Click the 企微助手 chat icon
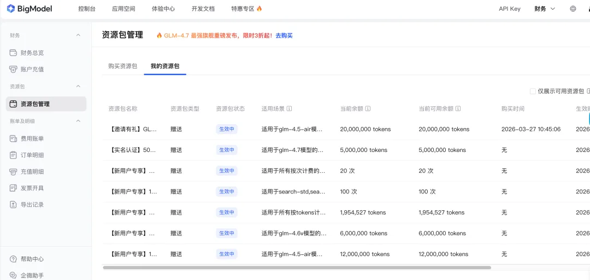 [x=13, y=276]
